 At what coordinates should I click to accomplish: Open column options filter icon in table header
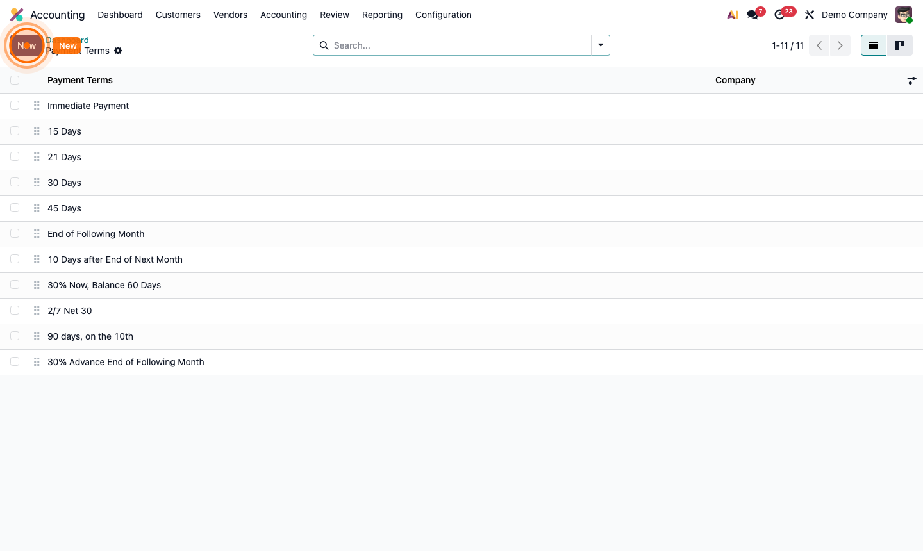tap(912, 80)
